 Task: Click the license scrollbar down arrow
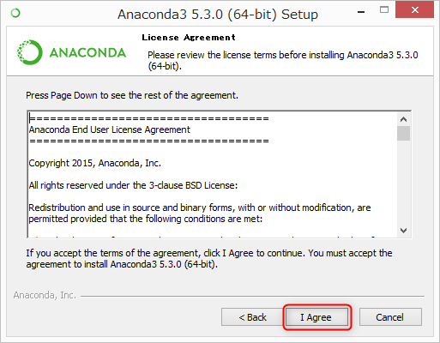pos(403,231)
